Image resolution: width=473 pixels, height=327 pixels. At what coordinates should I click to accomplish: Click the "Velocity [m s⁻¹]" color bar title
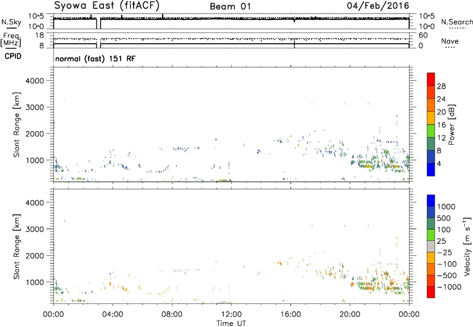[467, 246]
